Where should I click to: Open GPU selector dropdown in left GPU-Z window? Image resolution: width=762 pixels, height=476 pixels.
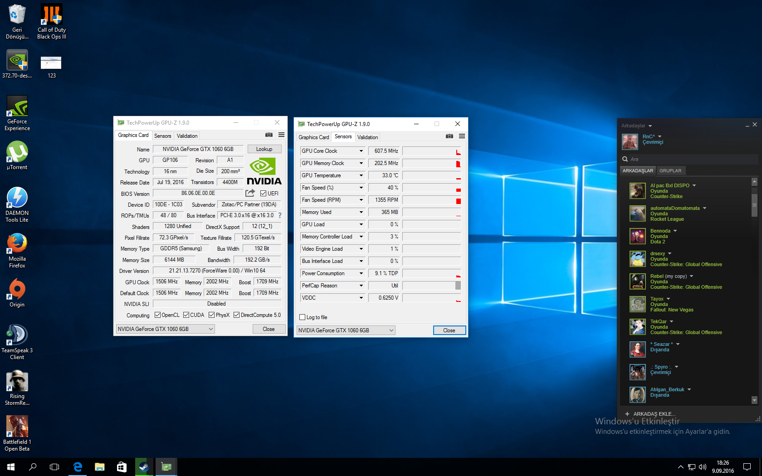pyautogui.click(x=165, y=329)
